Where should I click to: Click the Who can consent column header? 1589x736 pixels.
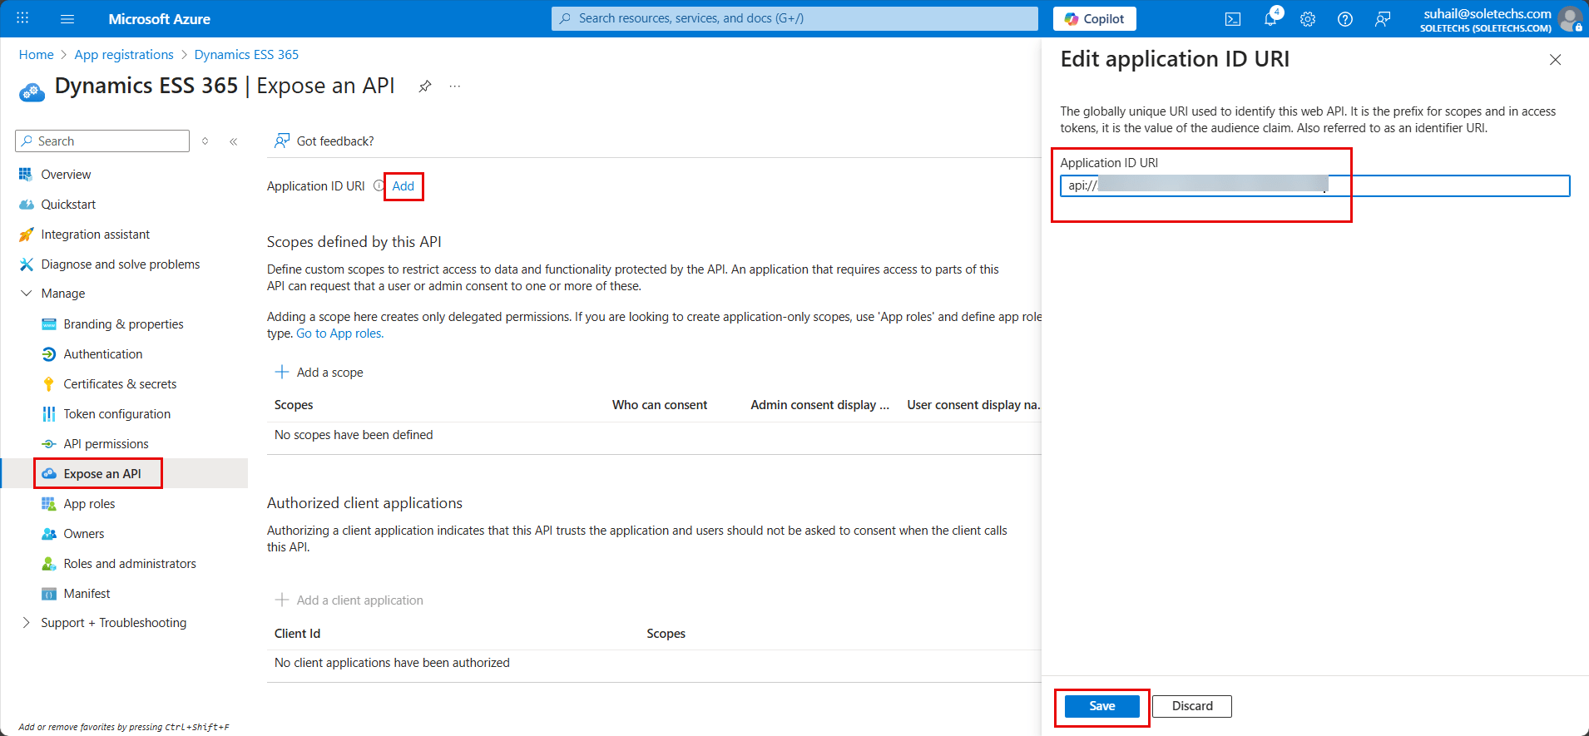click(x=660, y=405)
